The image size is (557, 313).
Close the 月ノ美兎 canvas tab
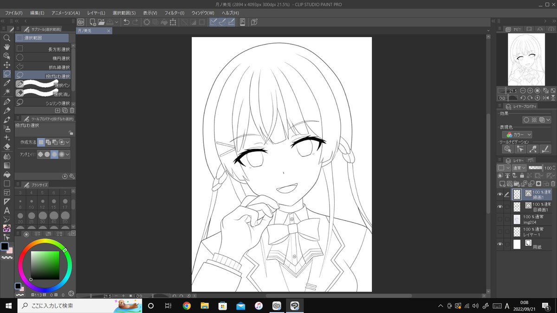click(109, 31)
